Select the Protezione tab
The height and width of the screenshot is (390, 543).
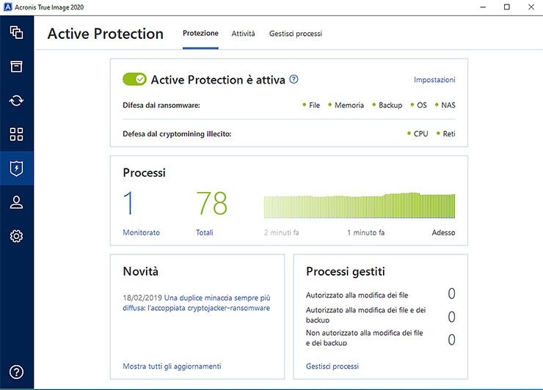tap(200, 34)
